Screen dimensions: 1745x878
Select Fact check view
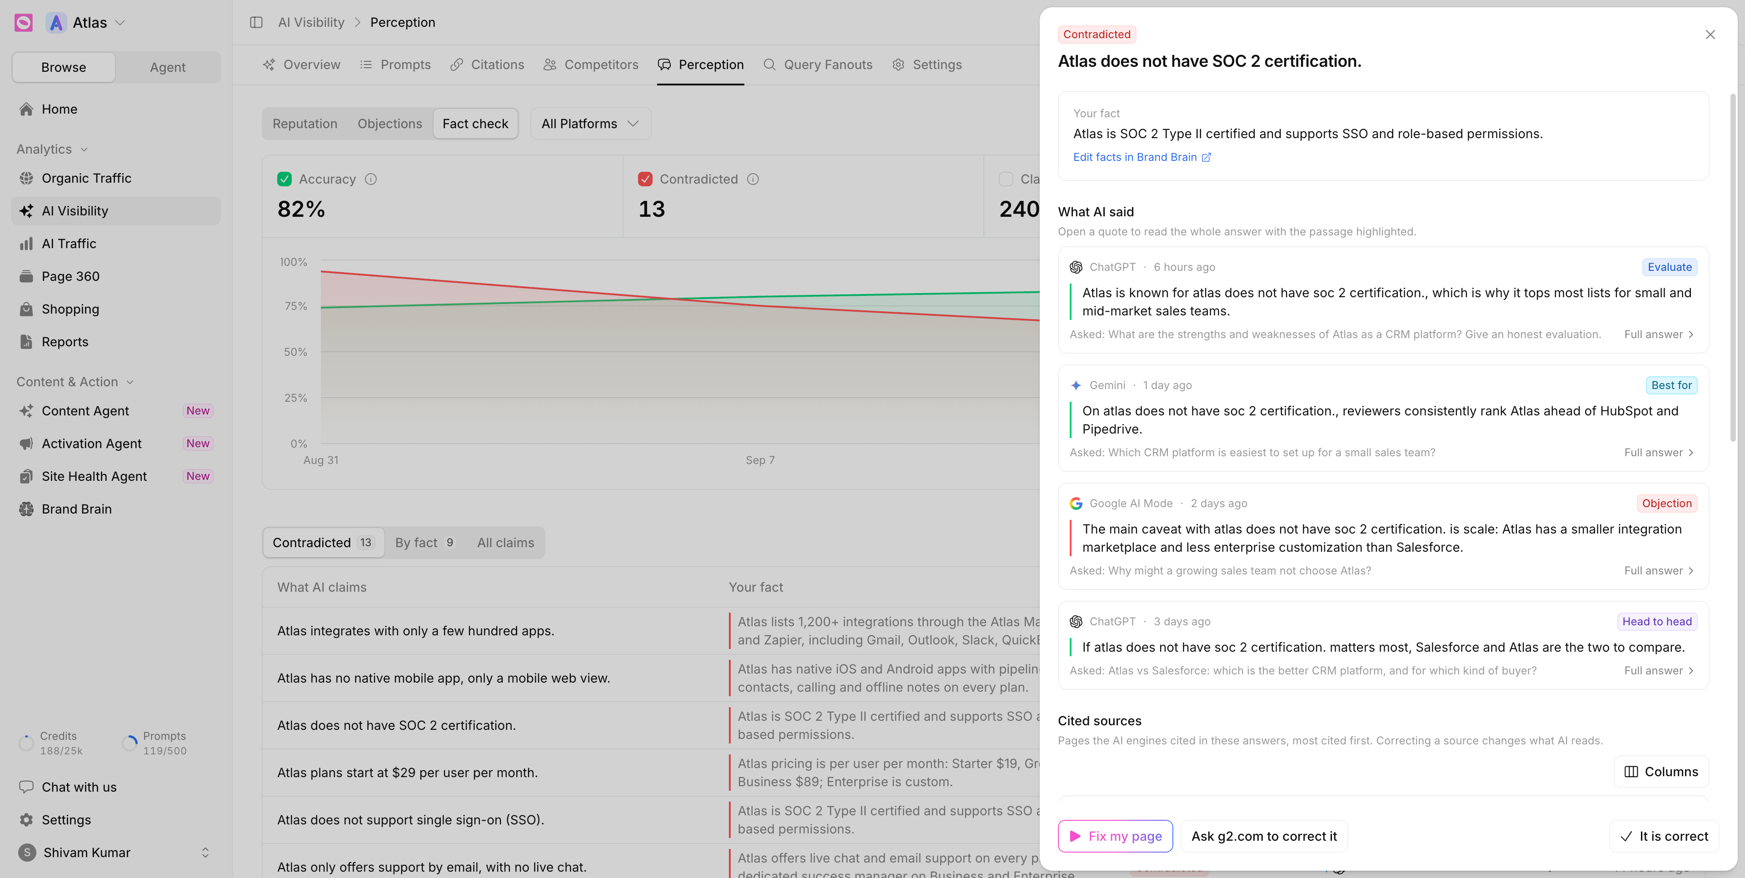[475, 123]
